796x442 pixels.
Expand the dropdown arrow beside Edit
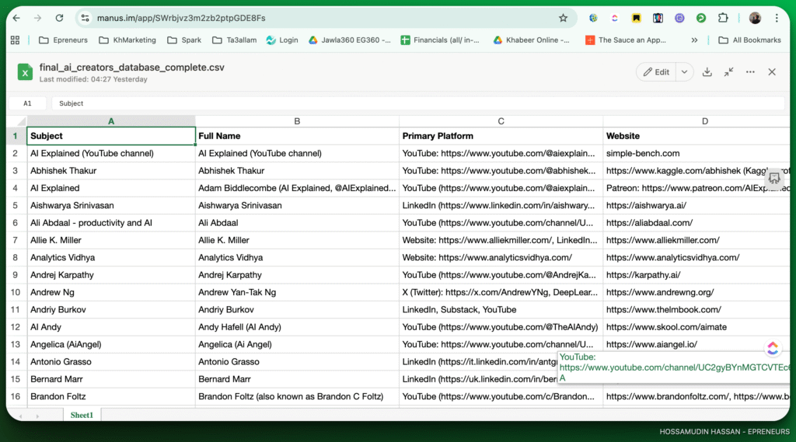point(684,72)
